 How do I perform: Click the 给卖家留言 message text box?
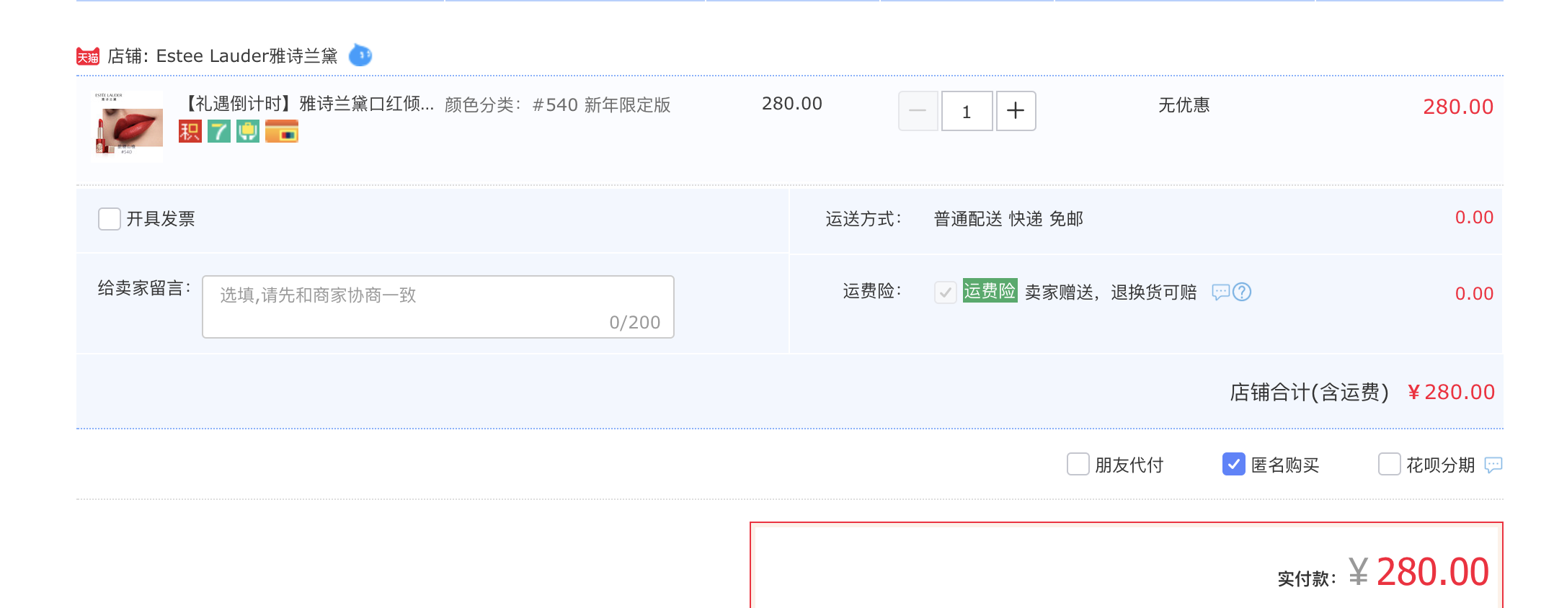pyautogui.click(x=438, y=307)
